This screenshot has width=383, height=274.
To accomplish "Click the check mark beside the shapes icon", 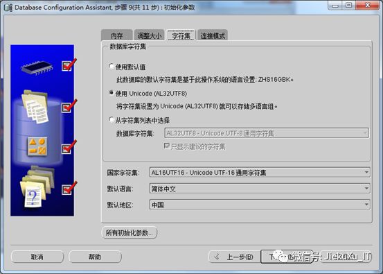I will [x=69, y=147].
